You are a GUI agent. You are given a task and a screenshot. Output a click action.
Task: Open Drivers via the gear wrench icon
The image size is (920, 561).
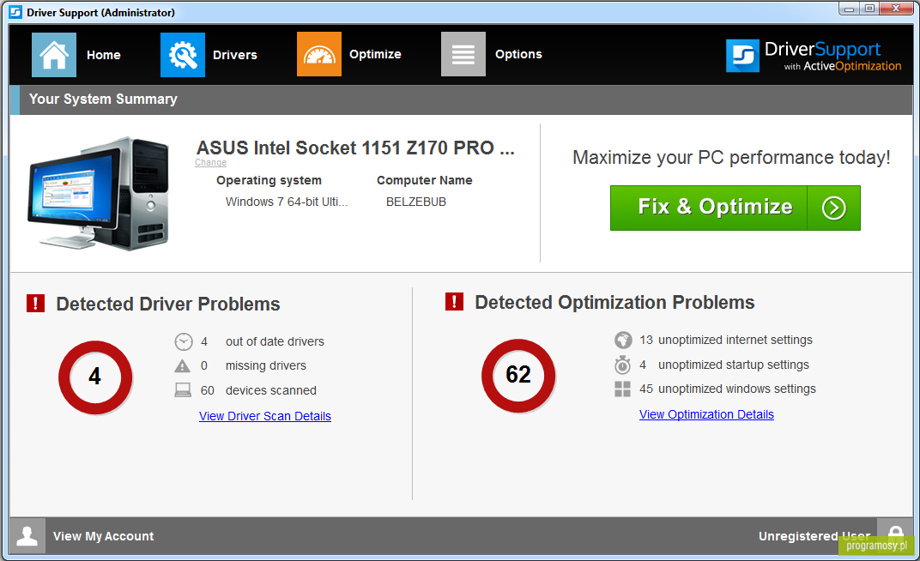click(x=183, y=55)
